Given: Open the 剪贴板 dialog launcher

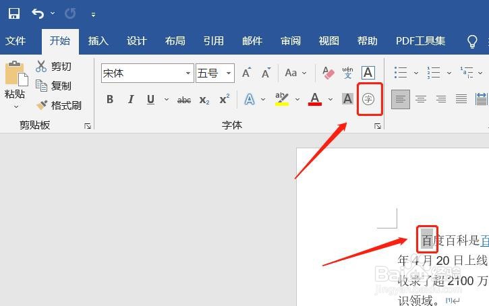Looking at the screenshot, I should click(x=88, y=126).
